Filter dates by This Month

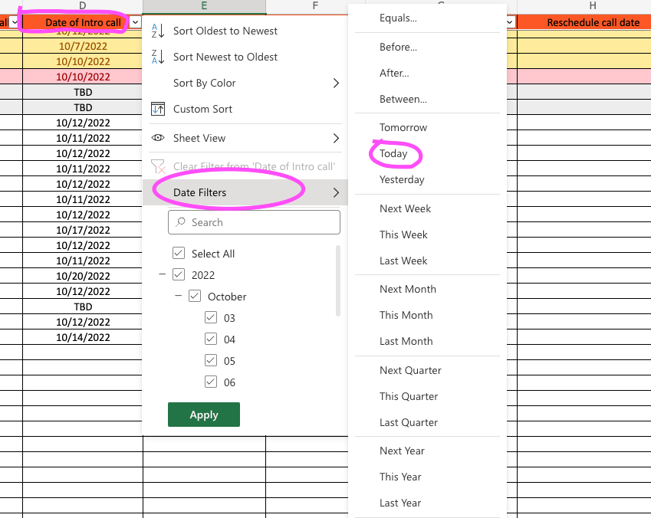click(x=428, y=315)
